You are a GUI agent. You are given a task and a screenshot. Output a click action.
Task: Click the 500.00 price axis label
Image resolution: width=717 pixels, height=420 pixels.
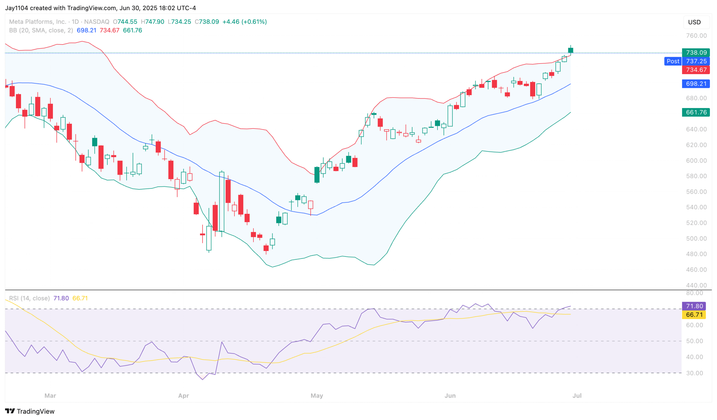coord(696,238)
